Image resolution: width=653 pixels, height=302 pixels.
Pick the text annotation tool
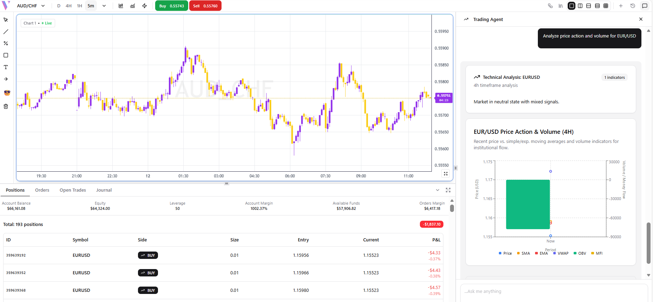(6, 67)
